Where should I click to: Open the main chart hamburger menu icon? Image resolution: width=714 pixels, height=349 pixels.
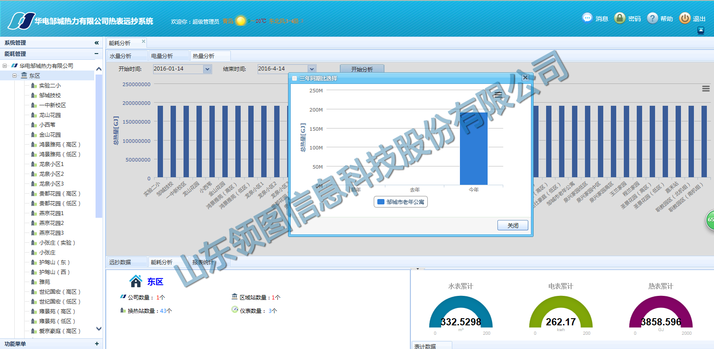click(706, 89)
